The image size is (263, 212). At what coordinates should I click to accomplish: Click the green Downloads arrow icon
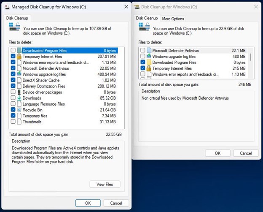19,98
